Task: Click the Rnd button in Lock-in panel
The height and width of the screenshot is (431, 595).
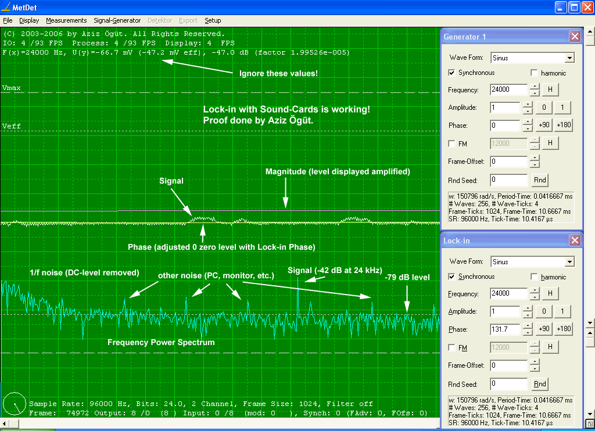Action: [540, 384]
